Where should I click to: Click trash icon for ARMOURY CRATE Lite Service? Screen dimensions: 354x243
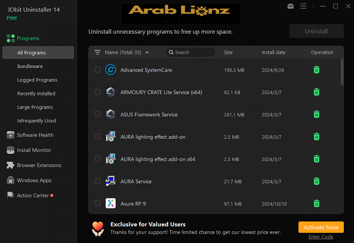point(316,92)
